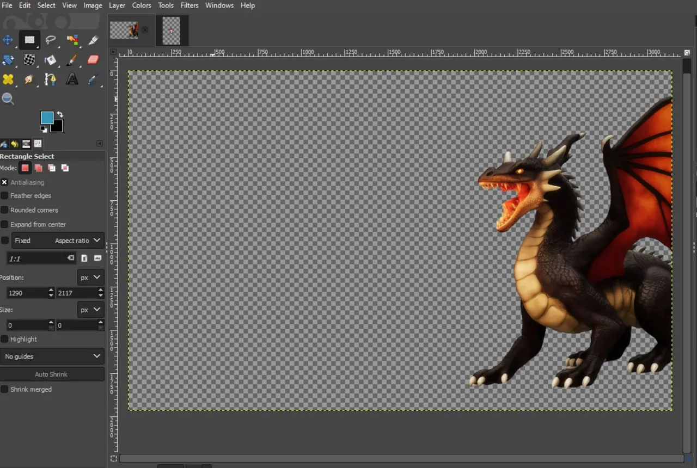
Task: Select the Move tool
Action: [x=8, y=40]
